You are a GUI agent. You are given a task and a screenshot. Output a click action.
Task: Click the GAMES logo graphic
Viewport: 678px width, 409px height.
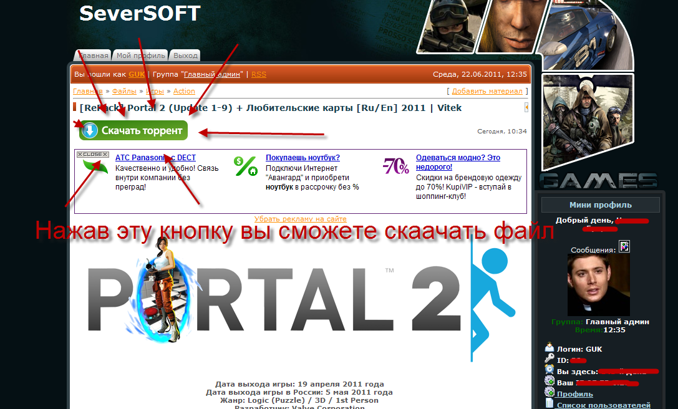tap(599, 181)
